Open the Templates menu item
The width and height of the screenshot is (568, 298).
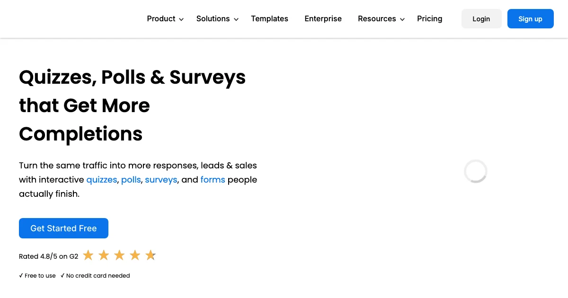(269, 18)
